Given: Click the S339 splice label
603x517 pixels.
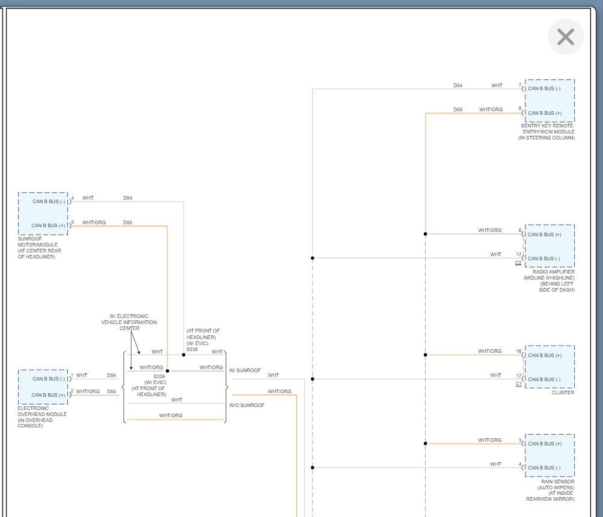Looking at the screenshot, I should (159, 376).
